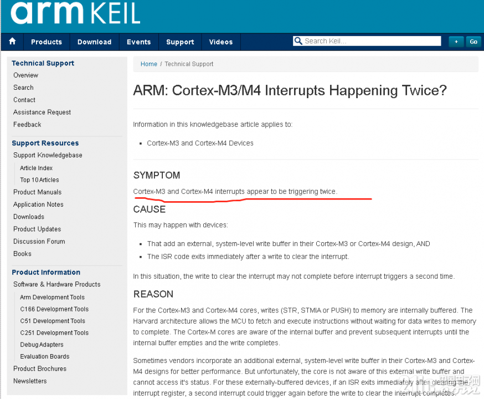Click the 'interrupts appear to be triggering twice' sentence

pos(235,192)
